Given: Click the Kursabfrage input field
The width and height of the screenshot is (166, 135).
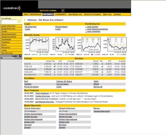Looking at the screenshot, I should 9,22.
